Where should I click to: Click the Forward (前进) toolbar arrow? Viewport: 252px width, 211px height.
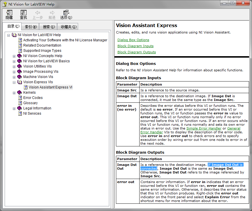(x=52, y=15)
